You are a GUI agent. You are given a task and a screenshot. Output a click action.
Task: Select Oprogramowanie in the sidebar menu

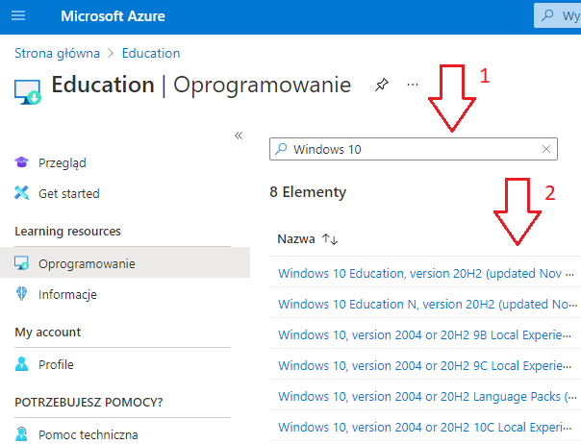[87, 263]
